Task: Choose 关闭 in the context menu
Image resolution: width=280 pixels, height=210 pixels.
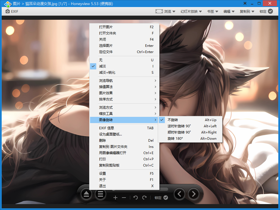Action: (124, 40)
